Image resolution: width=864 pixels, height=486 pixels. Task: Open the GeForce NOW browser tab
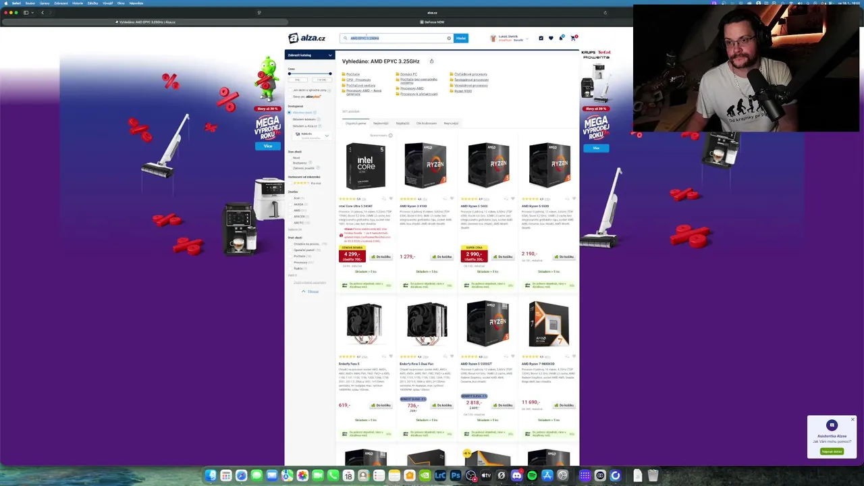point(432,22)
